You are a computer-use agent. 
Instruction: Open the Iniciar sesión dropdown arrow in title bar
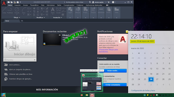point(106,2)
